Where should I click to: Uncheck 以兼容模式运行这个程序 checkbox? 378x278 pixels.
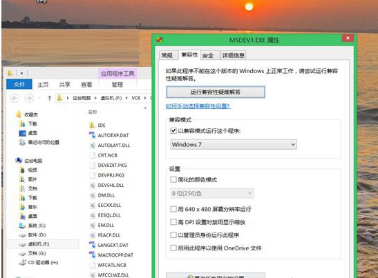(x=173, y=130)
